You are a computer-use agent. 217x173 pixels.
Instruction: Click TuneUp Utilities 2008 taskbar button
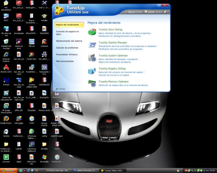112,171
